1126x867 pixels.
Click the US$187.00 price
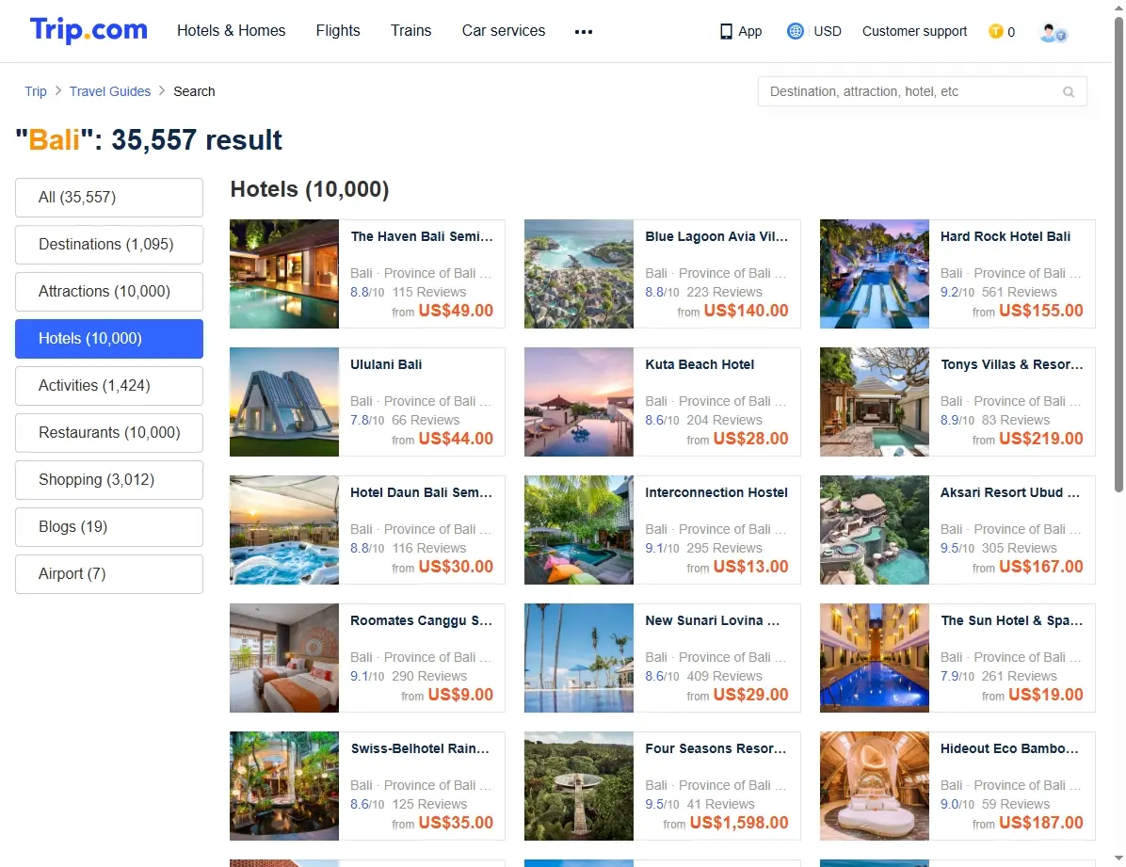pos(1040,823)
